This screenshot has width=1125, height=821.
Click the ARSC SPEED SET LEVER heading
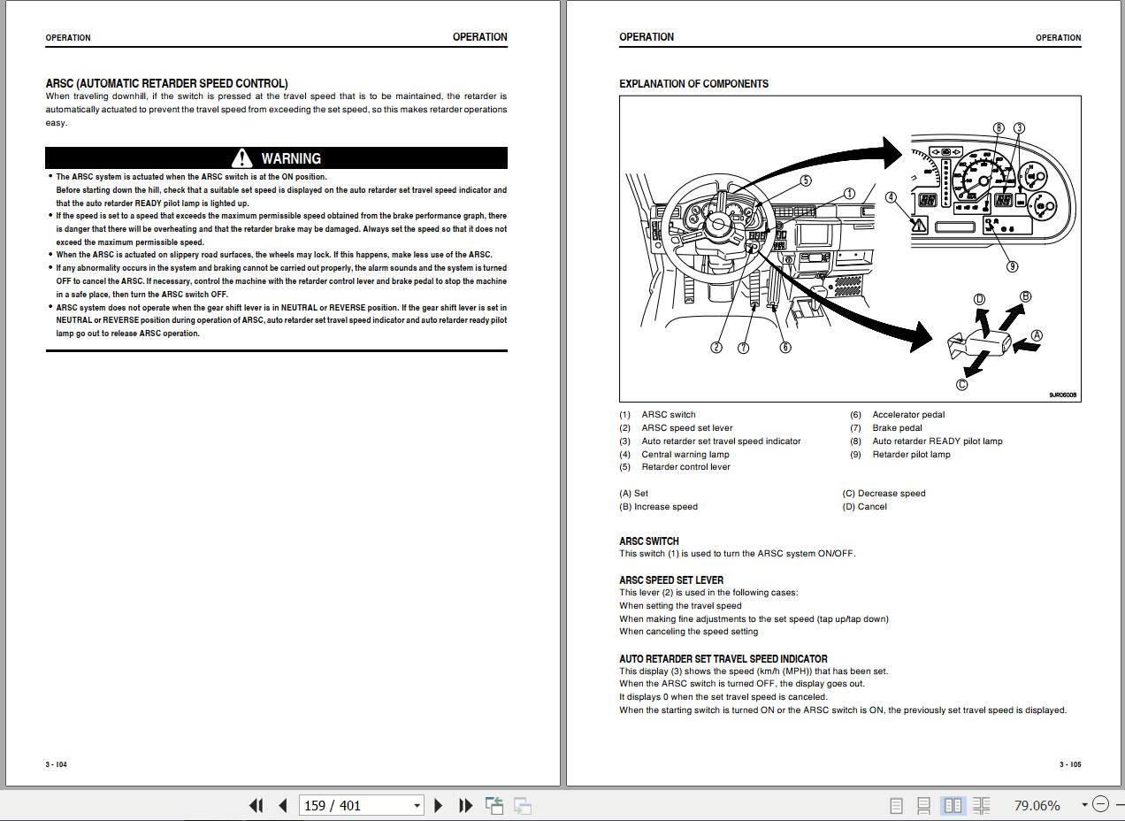(671, 580)
